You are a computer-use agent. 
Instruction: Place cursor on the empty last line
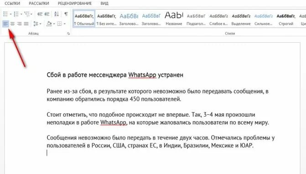pos(47,153)
